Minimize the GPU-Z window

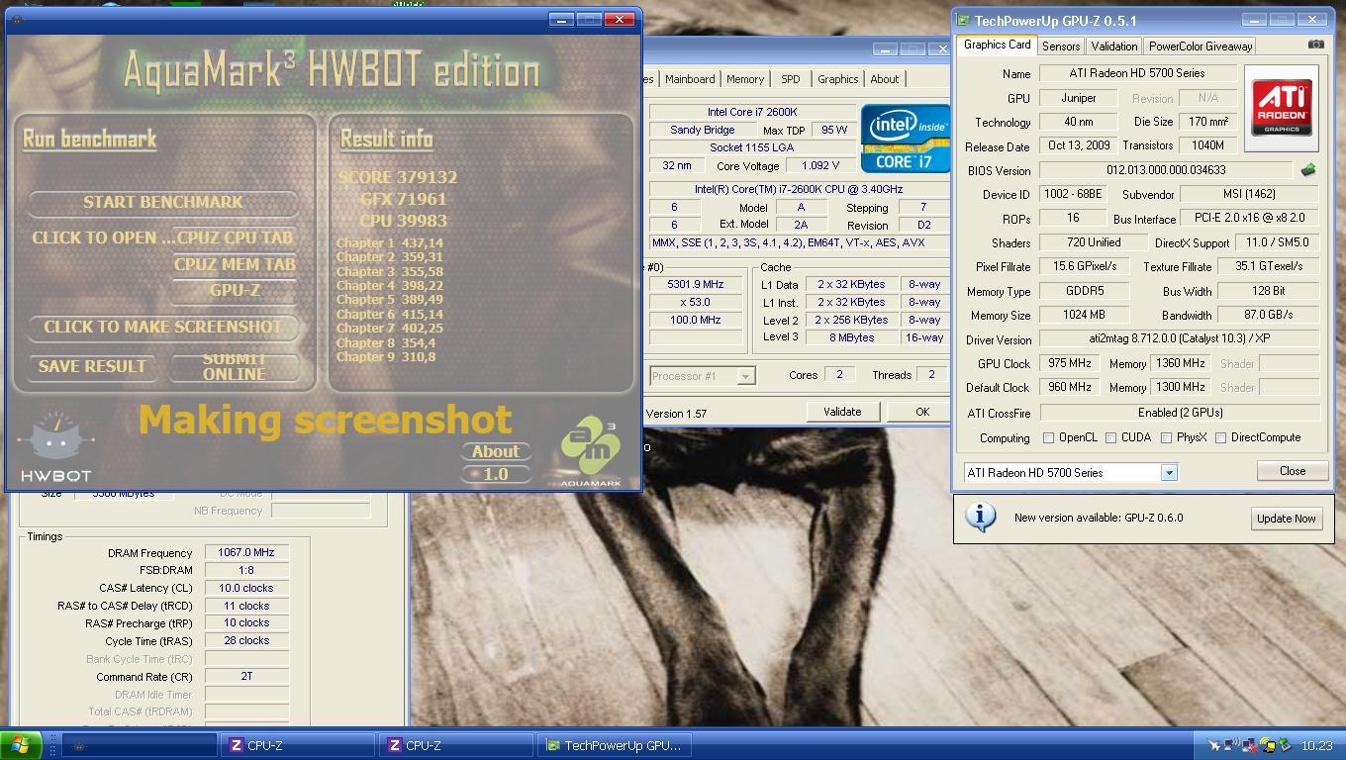(1254, 19)
